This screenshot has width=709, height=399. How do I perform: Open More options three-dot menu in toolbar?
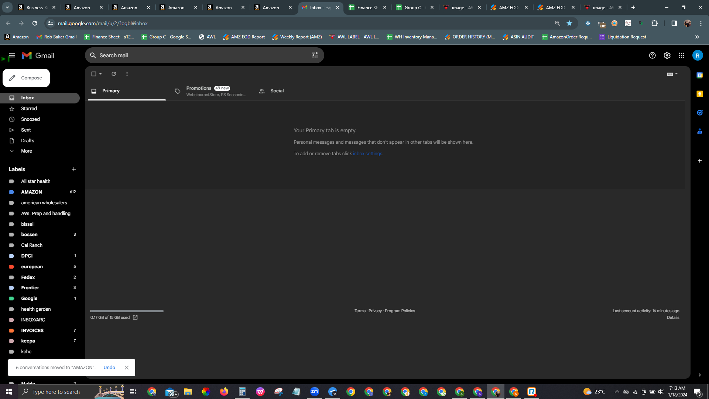127,74
